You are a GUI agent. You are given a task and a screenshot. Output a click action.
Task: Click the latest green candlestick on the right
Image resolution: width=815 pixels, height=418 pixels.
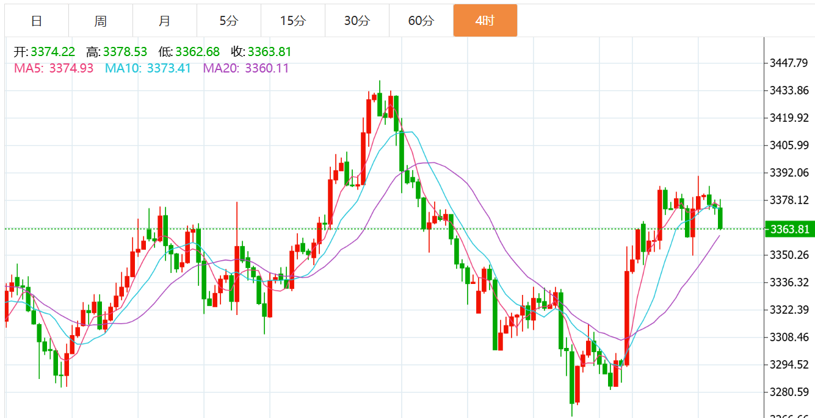click(x=720, y=218)
